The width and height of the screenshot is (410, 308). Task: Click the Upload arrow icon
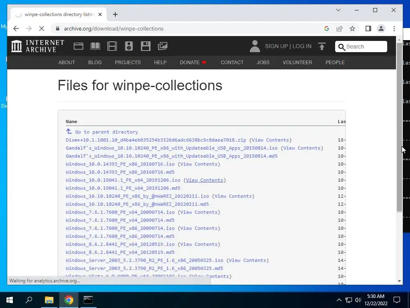click(x=322, y=46)
